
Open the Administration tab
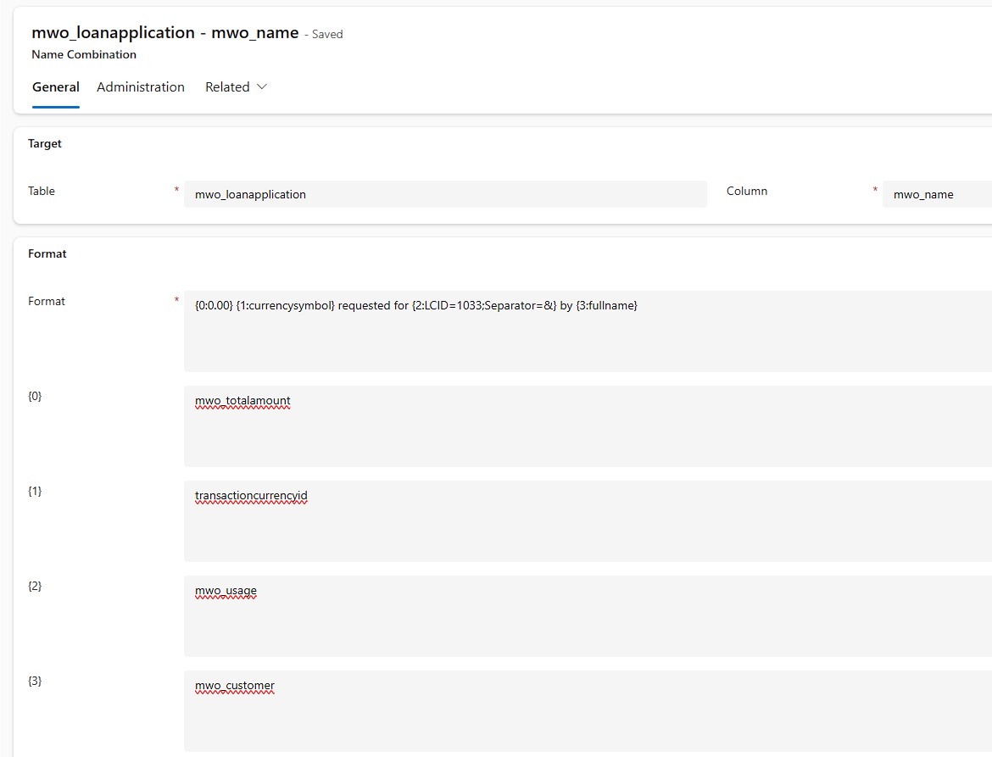(x=141, y=87)
